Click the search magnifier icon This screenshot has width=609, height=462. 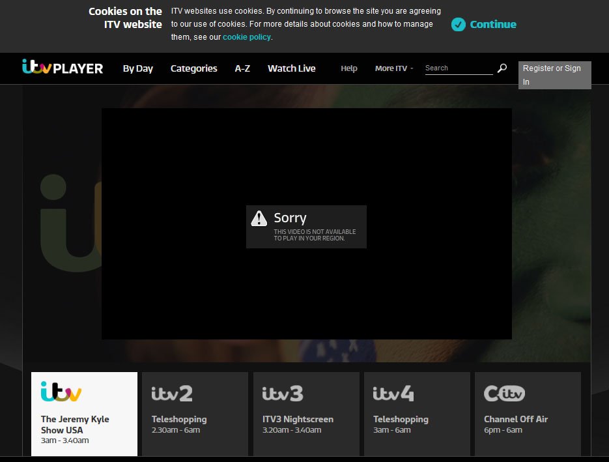(502, 68)
